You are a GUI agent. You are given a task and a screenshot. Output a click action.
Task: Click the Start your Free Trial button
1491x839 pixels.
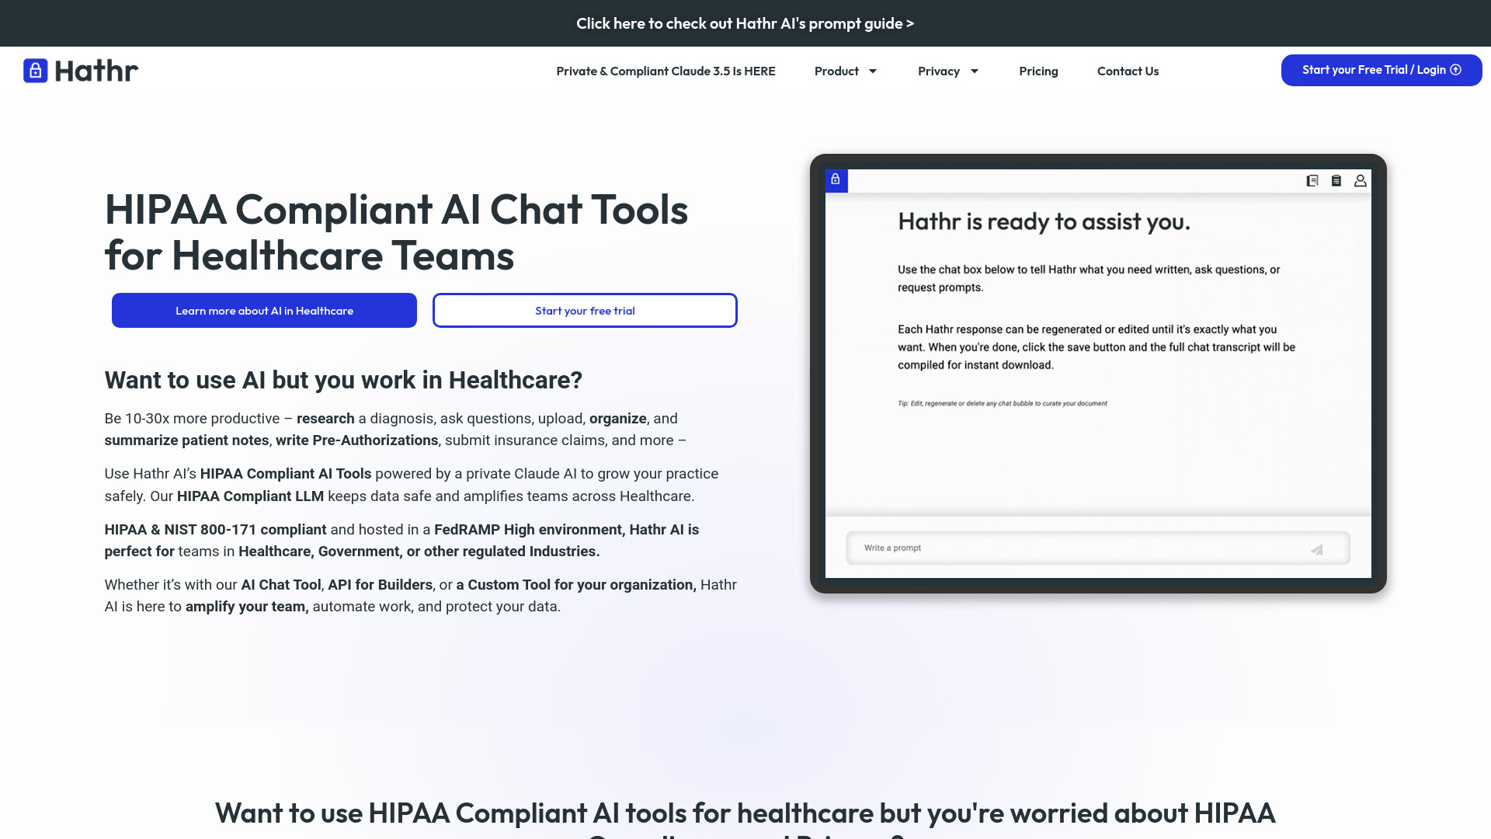1382,68
